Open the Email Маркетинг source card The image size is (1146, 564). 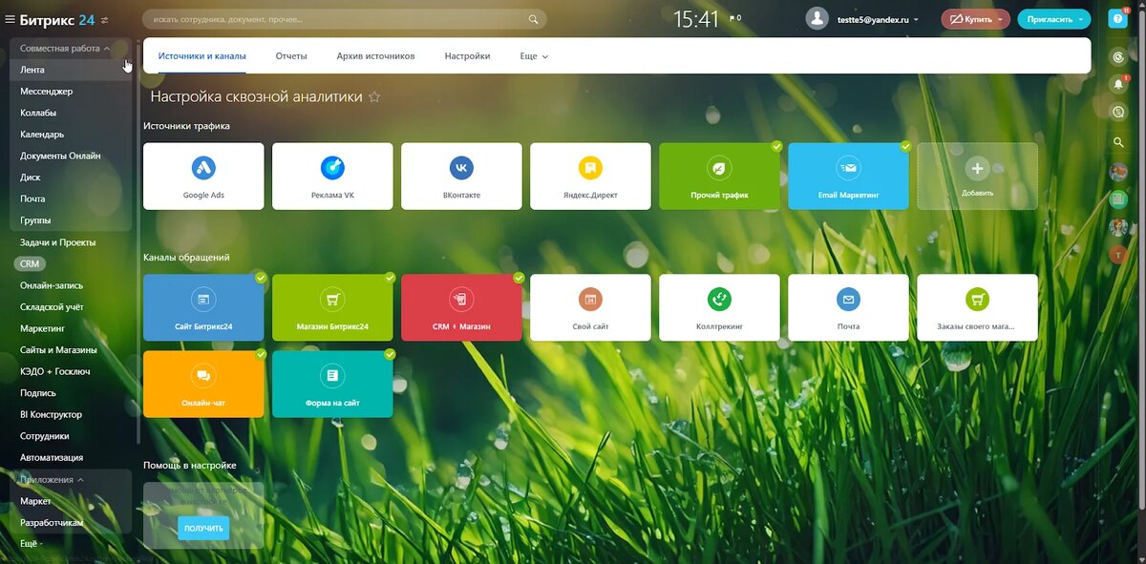[x=848, y=177]
